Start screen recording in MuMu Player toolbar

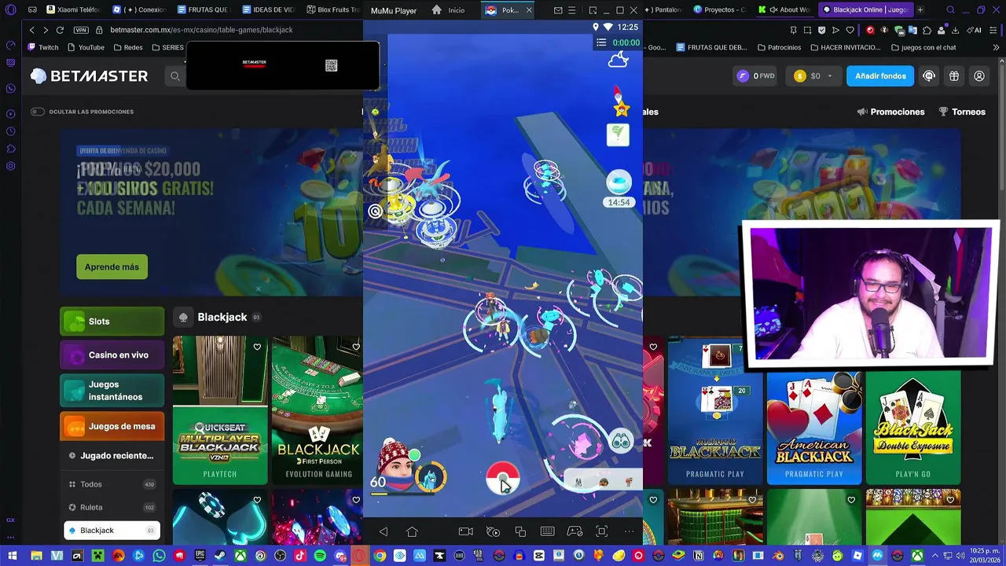[466, 531]
